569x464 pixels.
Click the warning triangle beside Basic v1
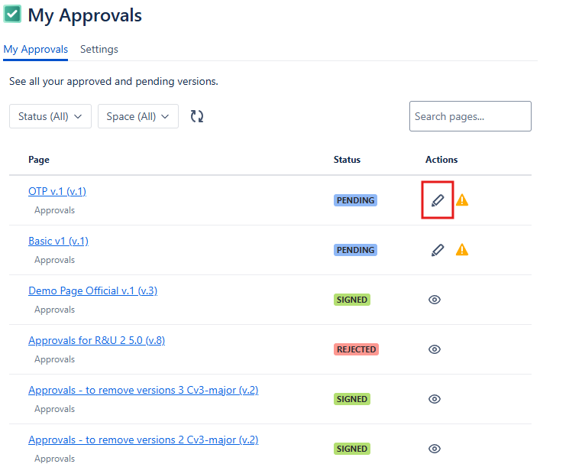click(x=462, y=250)
